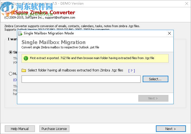Click the 'Single Mailbox Migration' heading

tap(53, 42)
